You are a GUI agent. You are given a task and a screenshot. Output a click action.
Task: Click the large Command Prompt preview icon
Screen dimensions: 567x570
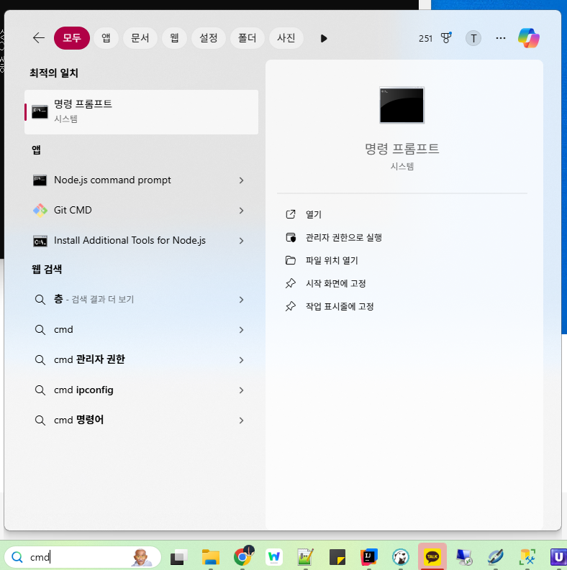pyautogui.click(x=402, y=105)
